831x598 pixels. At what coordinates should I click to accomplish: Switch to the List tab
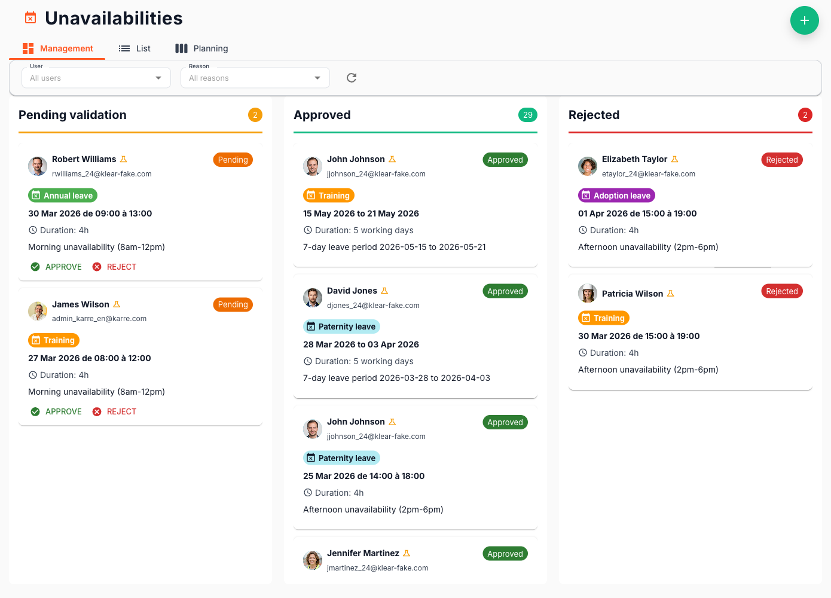point(135,48)
